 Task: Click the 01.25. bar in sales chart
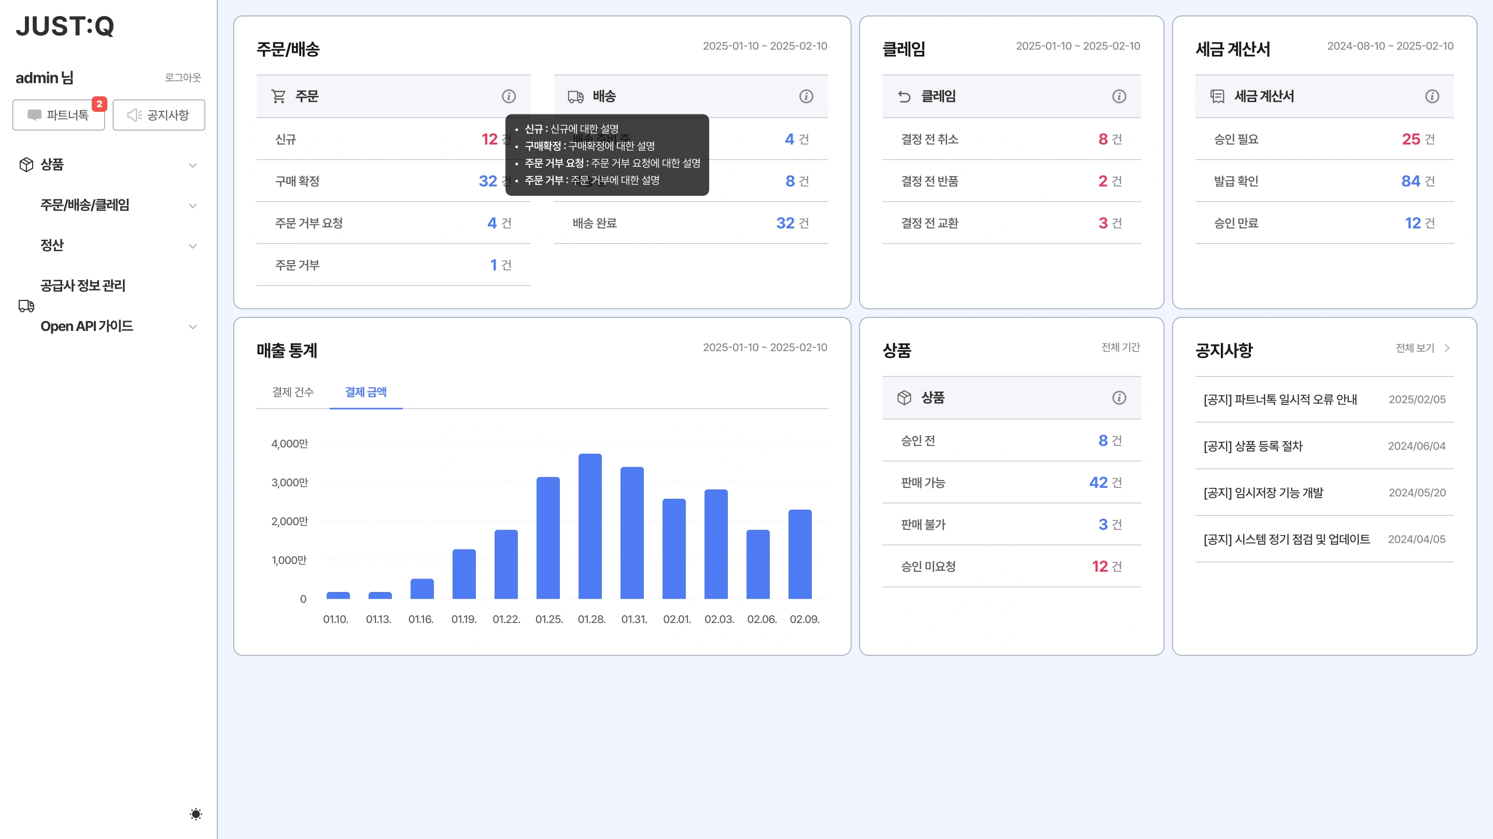click(548, 538)
